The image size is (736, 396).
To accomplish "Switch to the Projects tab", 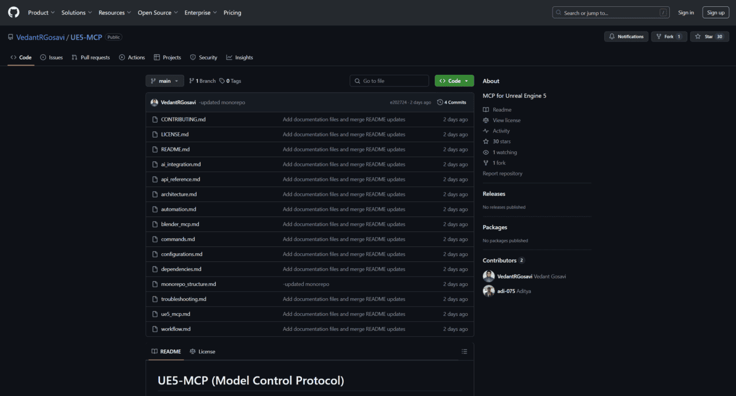I will click(x=167, y=58).
